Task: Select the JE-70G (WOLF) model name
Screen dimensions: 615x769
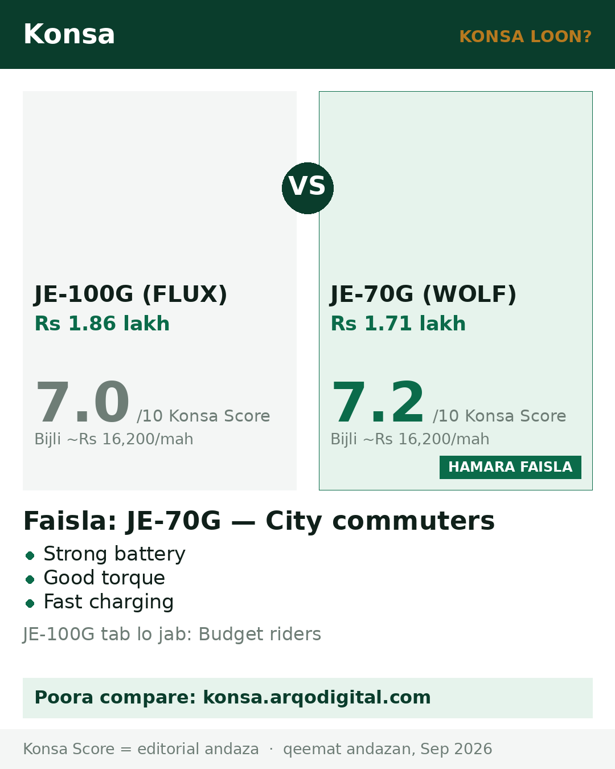Action: point(424,294)
